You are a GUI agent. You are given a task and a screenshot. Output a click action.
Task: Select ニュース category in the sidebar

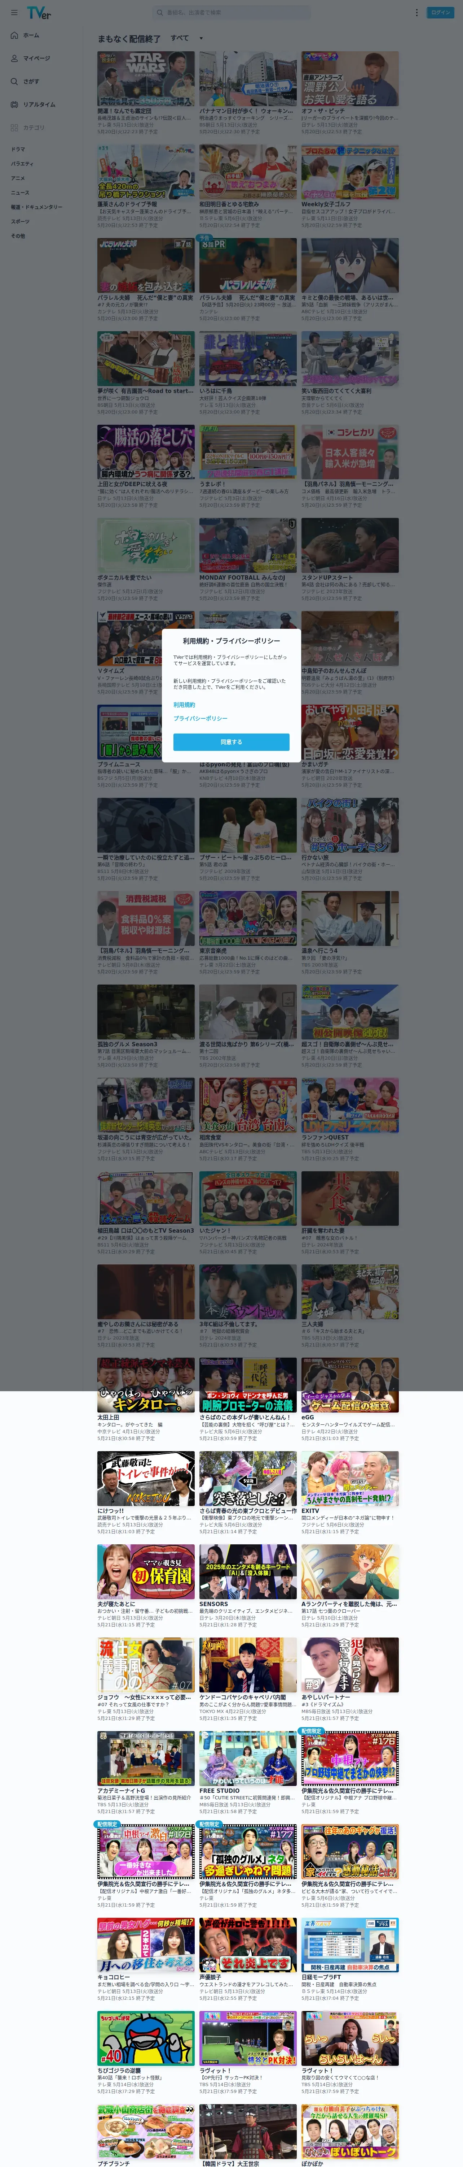coord(19,193)
